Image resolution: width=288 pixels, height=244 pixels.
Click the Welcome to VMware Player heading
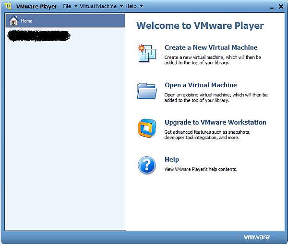point(200,25)
